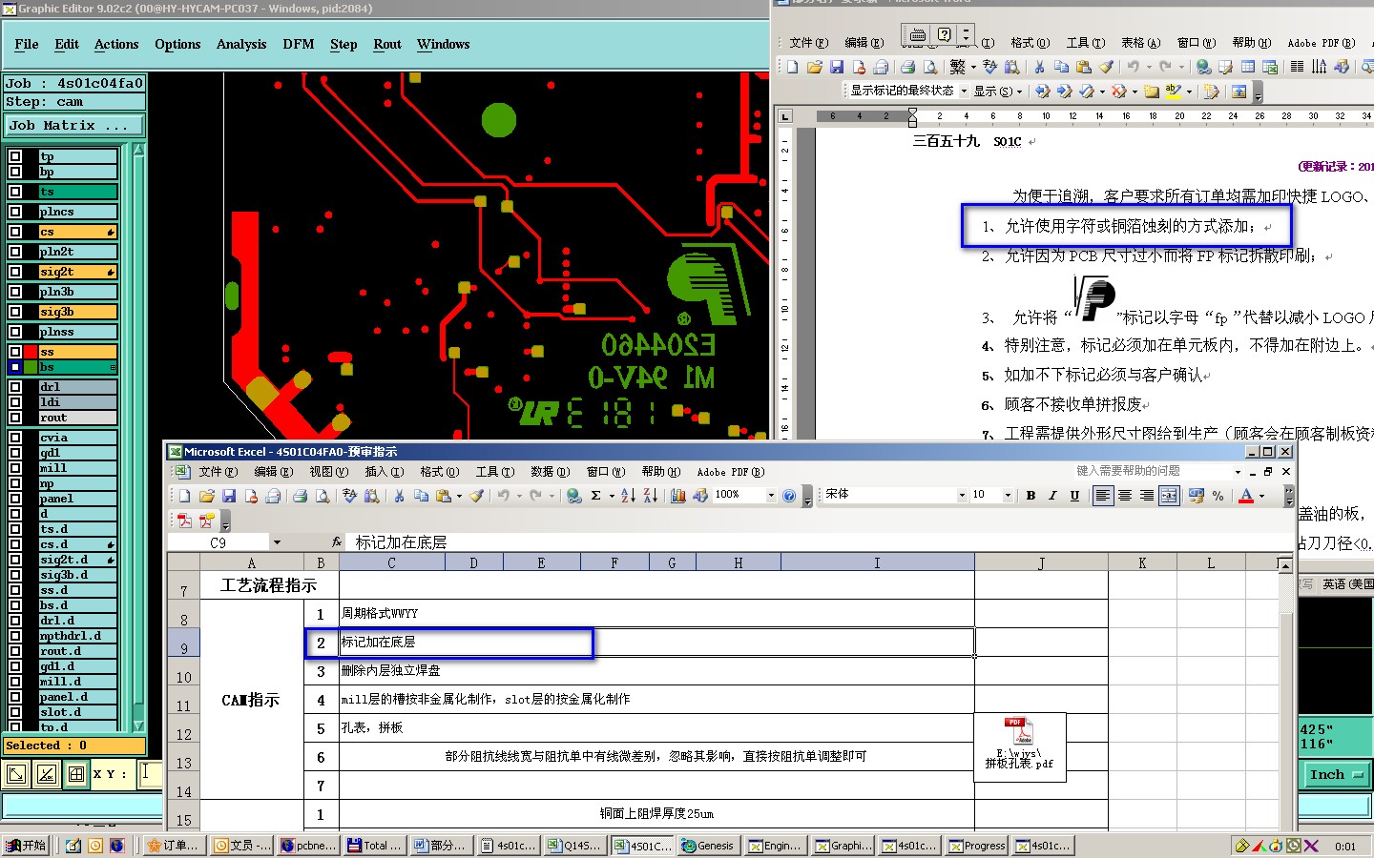Open Graphic Editor DFM menu
This screenshot has height=858, width=1374.
[x=299, y=44]
